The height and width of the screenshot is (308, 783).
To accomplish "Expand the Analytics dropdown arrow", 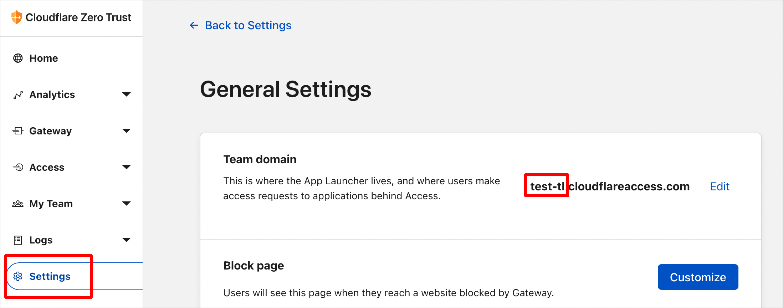I will click(x=126, y=94).
